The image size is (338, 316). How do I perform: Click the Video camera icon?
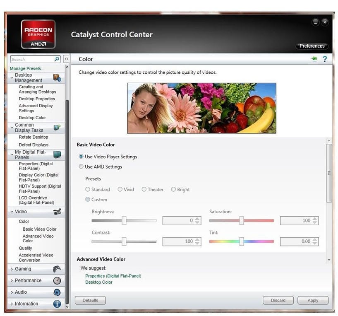point(57,212)
